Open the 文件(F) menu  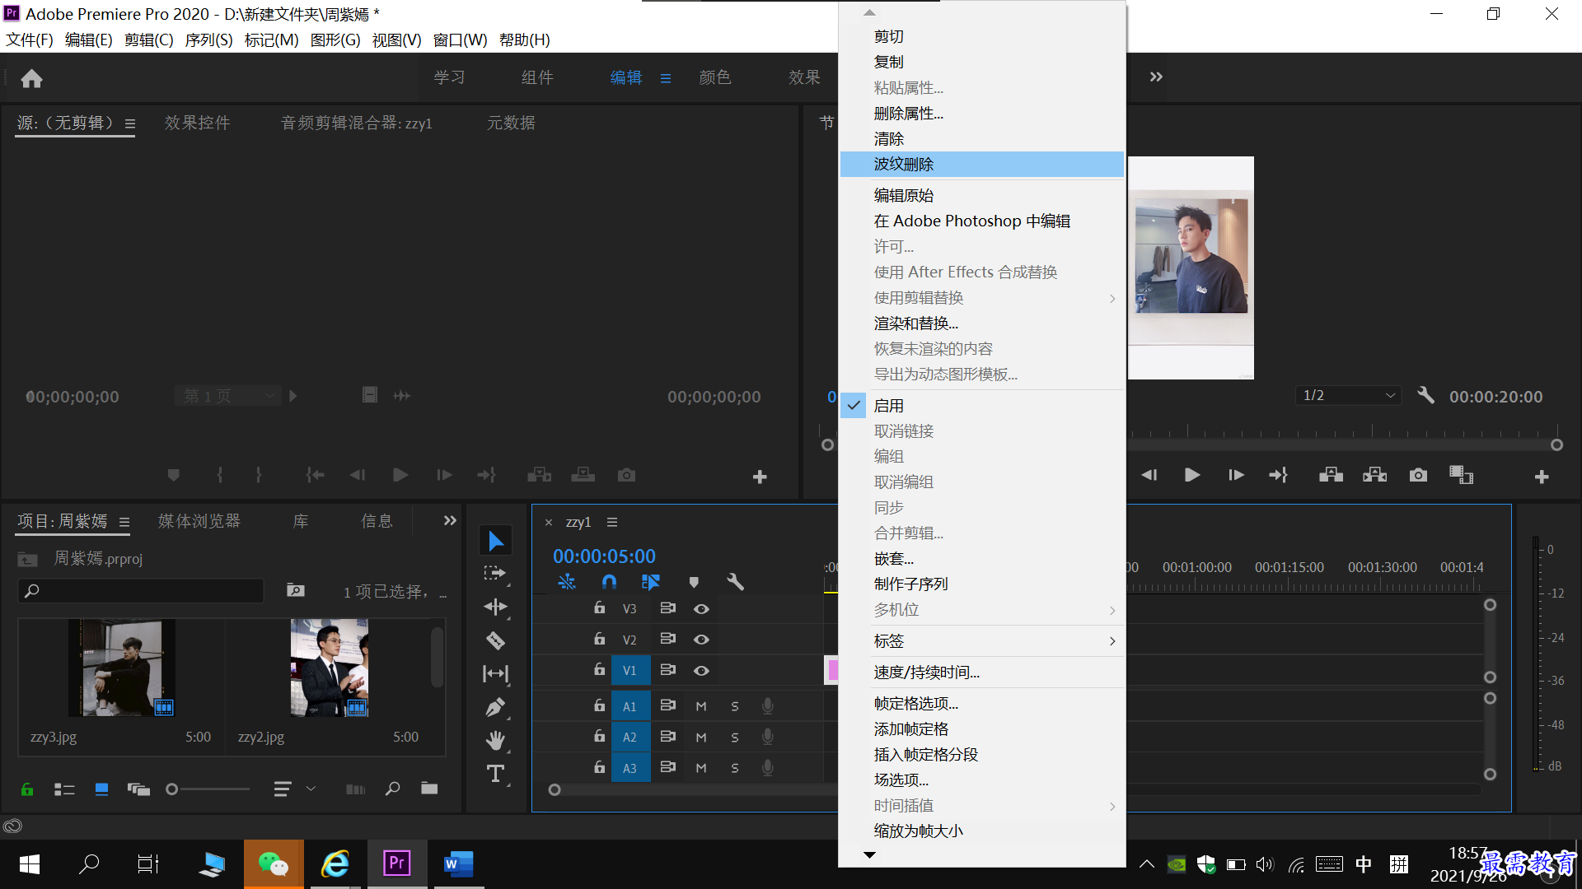tap(30, 40)
